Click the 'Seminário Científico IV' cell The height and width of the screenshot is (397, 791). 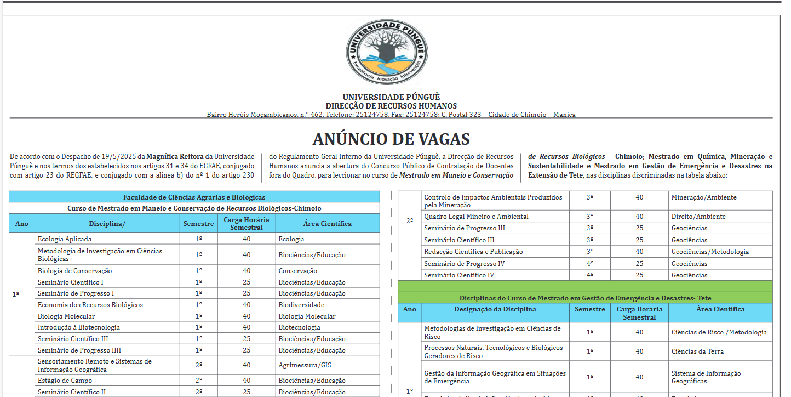click(495, 275)
